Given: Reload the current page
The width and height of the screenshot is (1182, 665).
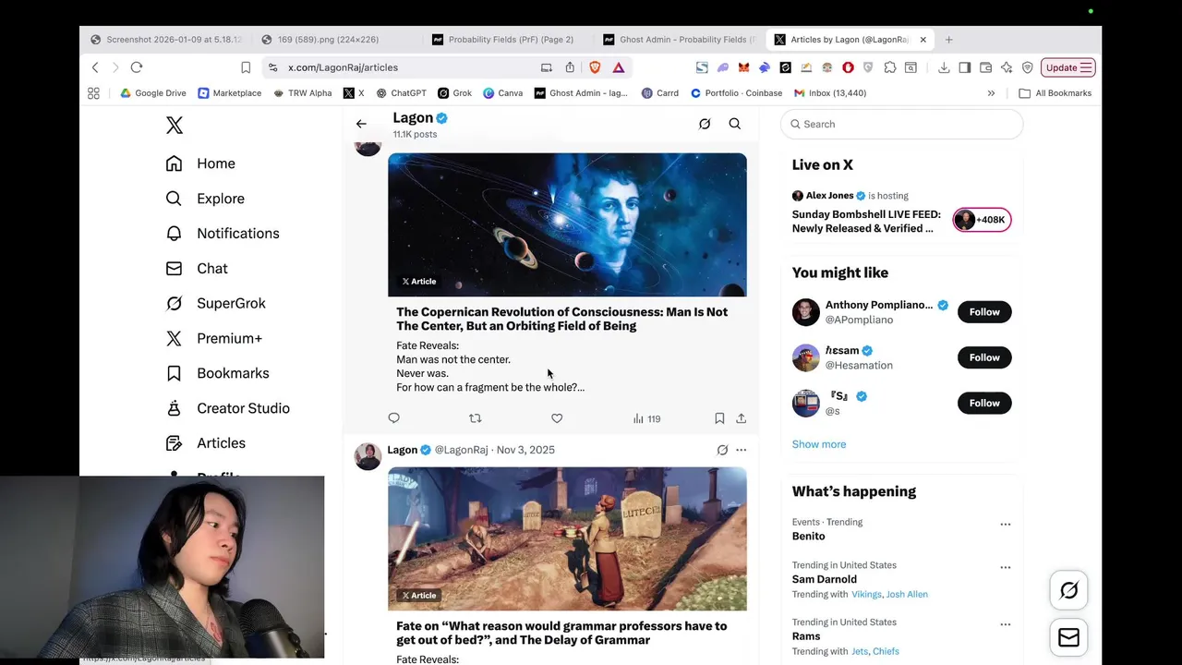Looking at the screenshot, I should tap(137, 67).
